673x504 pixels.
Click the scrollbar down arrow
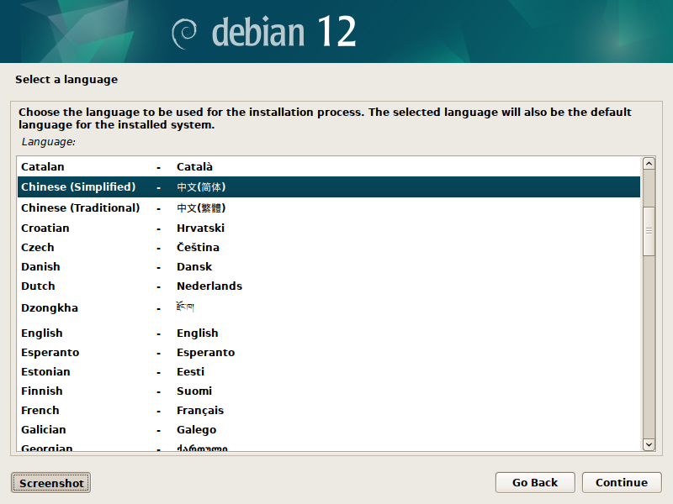pos(647,444)
